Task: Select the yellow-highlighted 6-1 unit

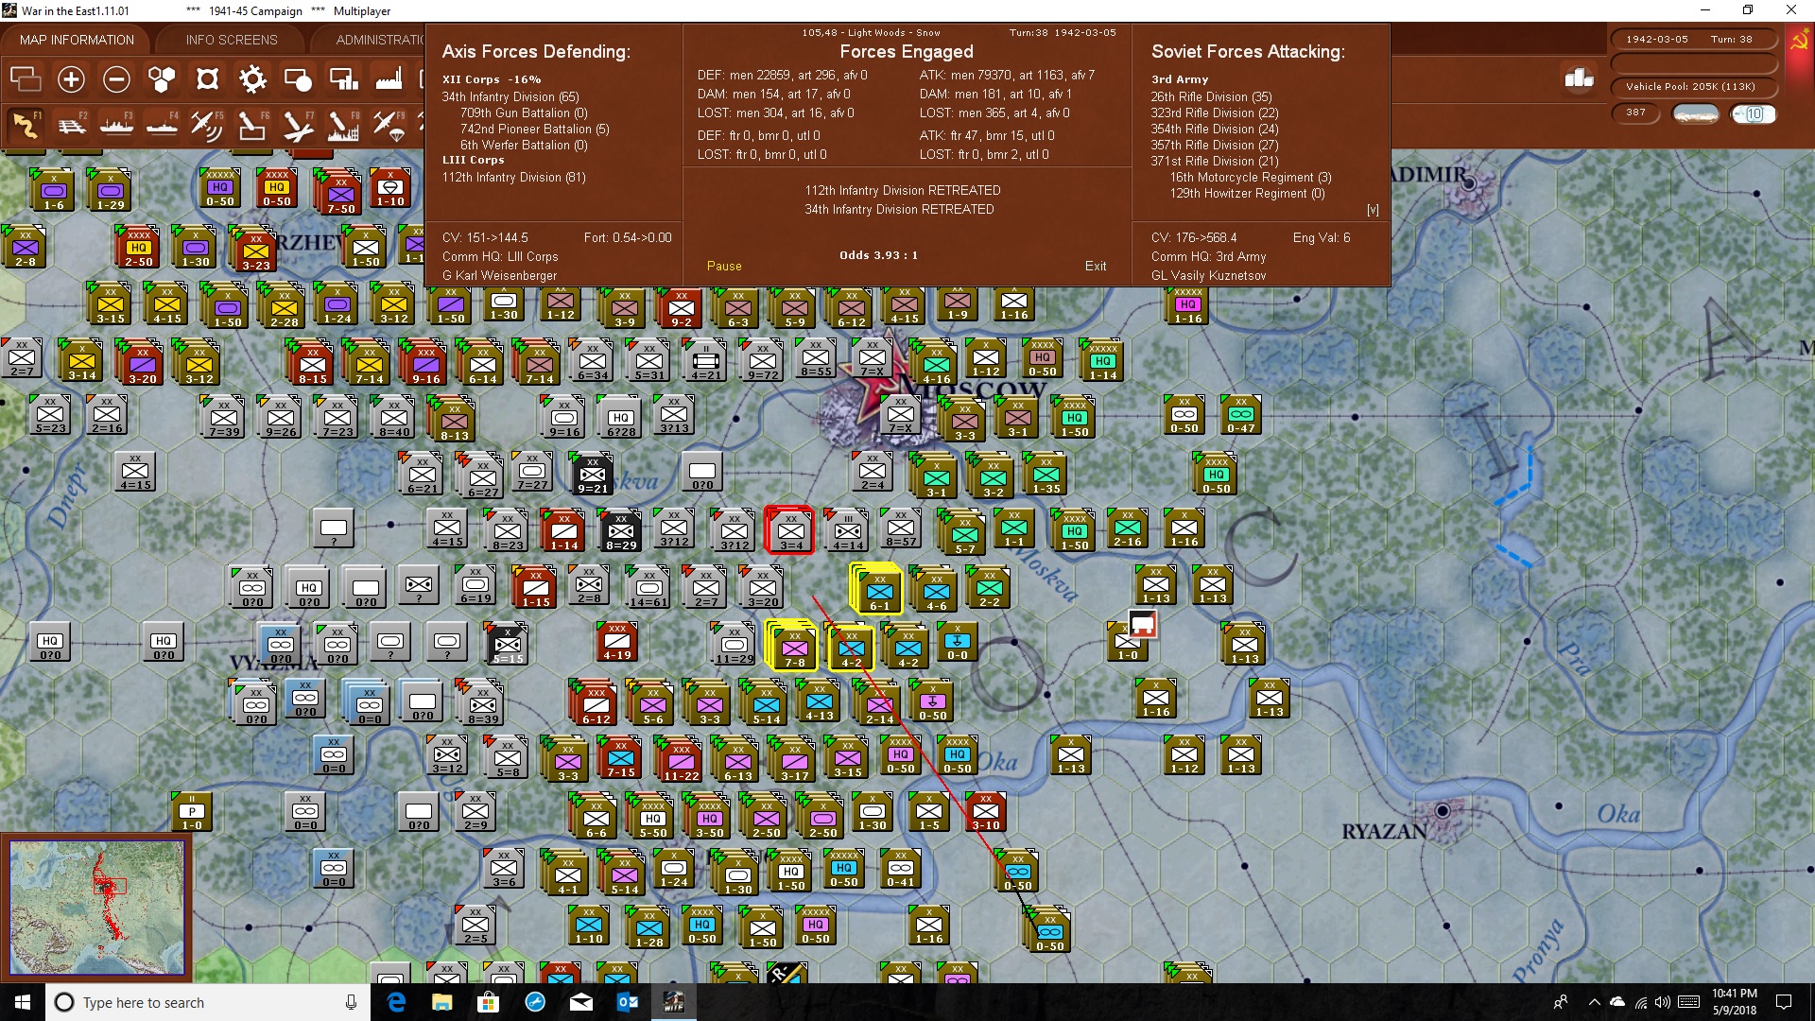Action: tap(879, 591)
